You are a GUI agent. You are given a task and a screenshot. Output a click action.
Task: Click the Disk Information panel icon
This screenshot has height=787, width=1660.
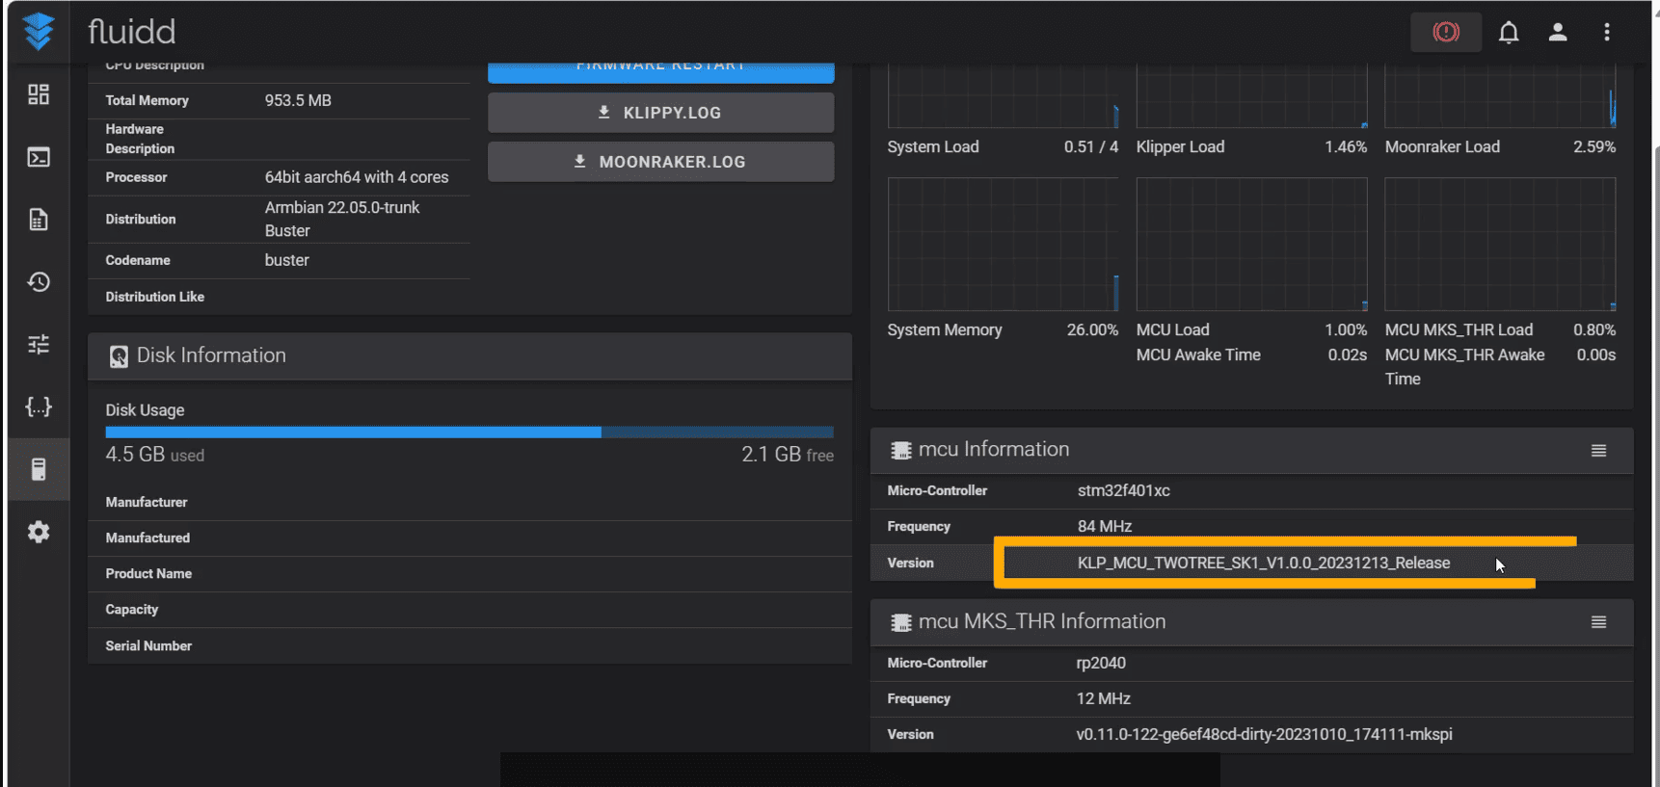(x=119, y=356)
